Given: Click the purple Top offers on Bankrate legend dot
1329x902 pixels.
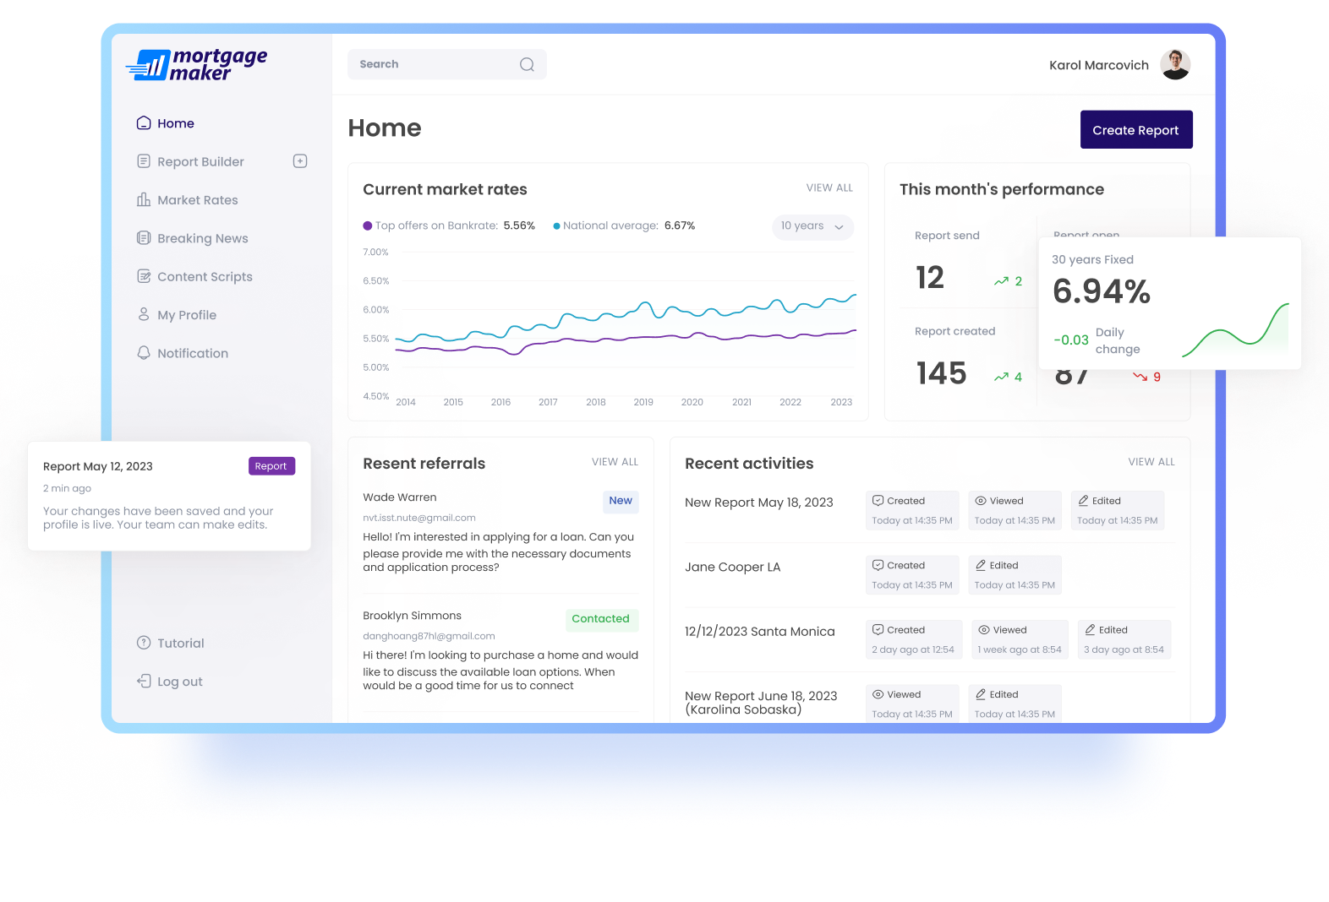Looking at the screenshot, I should click(368, 225).
